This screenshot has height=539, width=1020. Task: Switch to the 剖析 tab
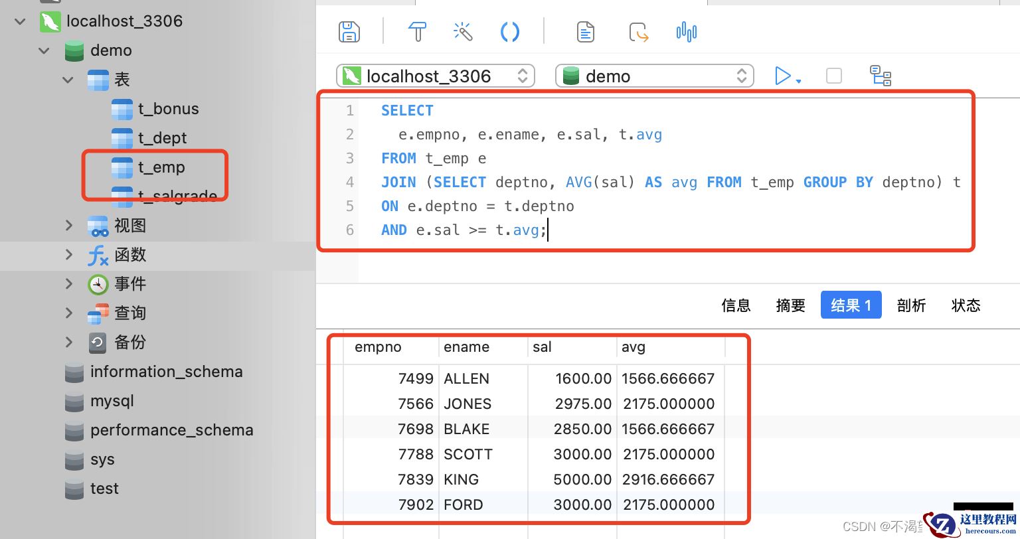tap(911, 305)
